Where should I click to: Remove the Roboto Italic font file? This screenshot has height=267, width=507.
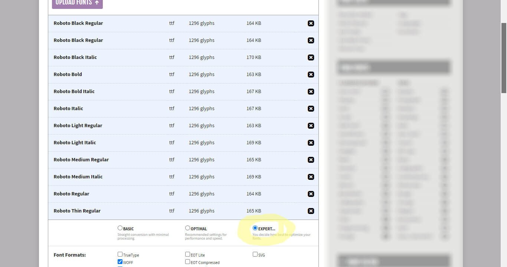311,109
